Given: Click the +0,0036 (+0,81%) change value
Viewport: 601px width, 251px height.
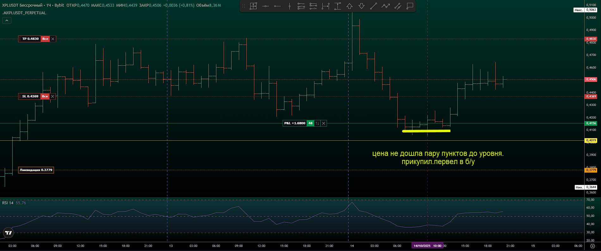Looking at the screenshot, I should 179,5.
